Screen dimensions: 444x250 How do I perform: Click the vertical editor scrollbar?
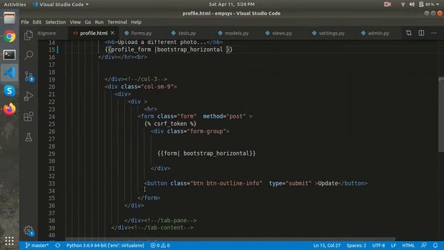[x=441, y=115]
